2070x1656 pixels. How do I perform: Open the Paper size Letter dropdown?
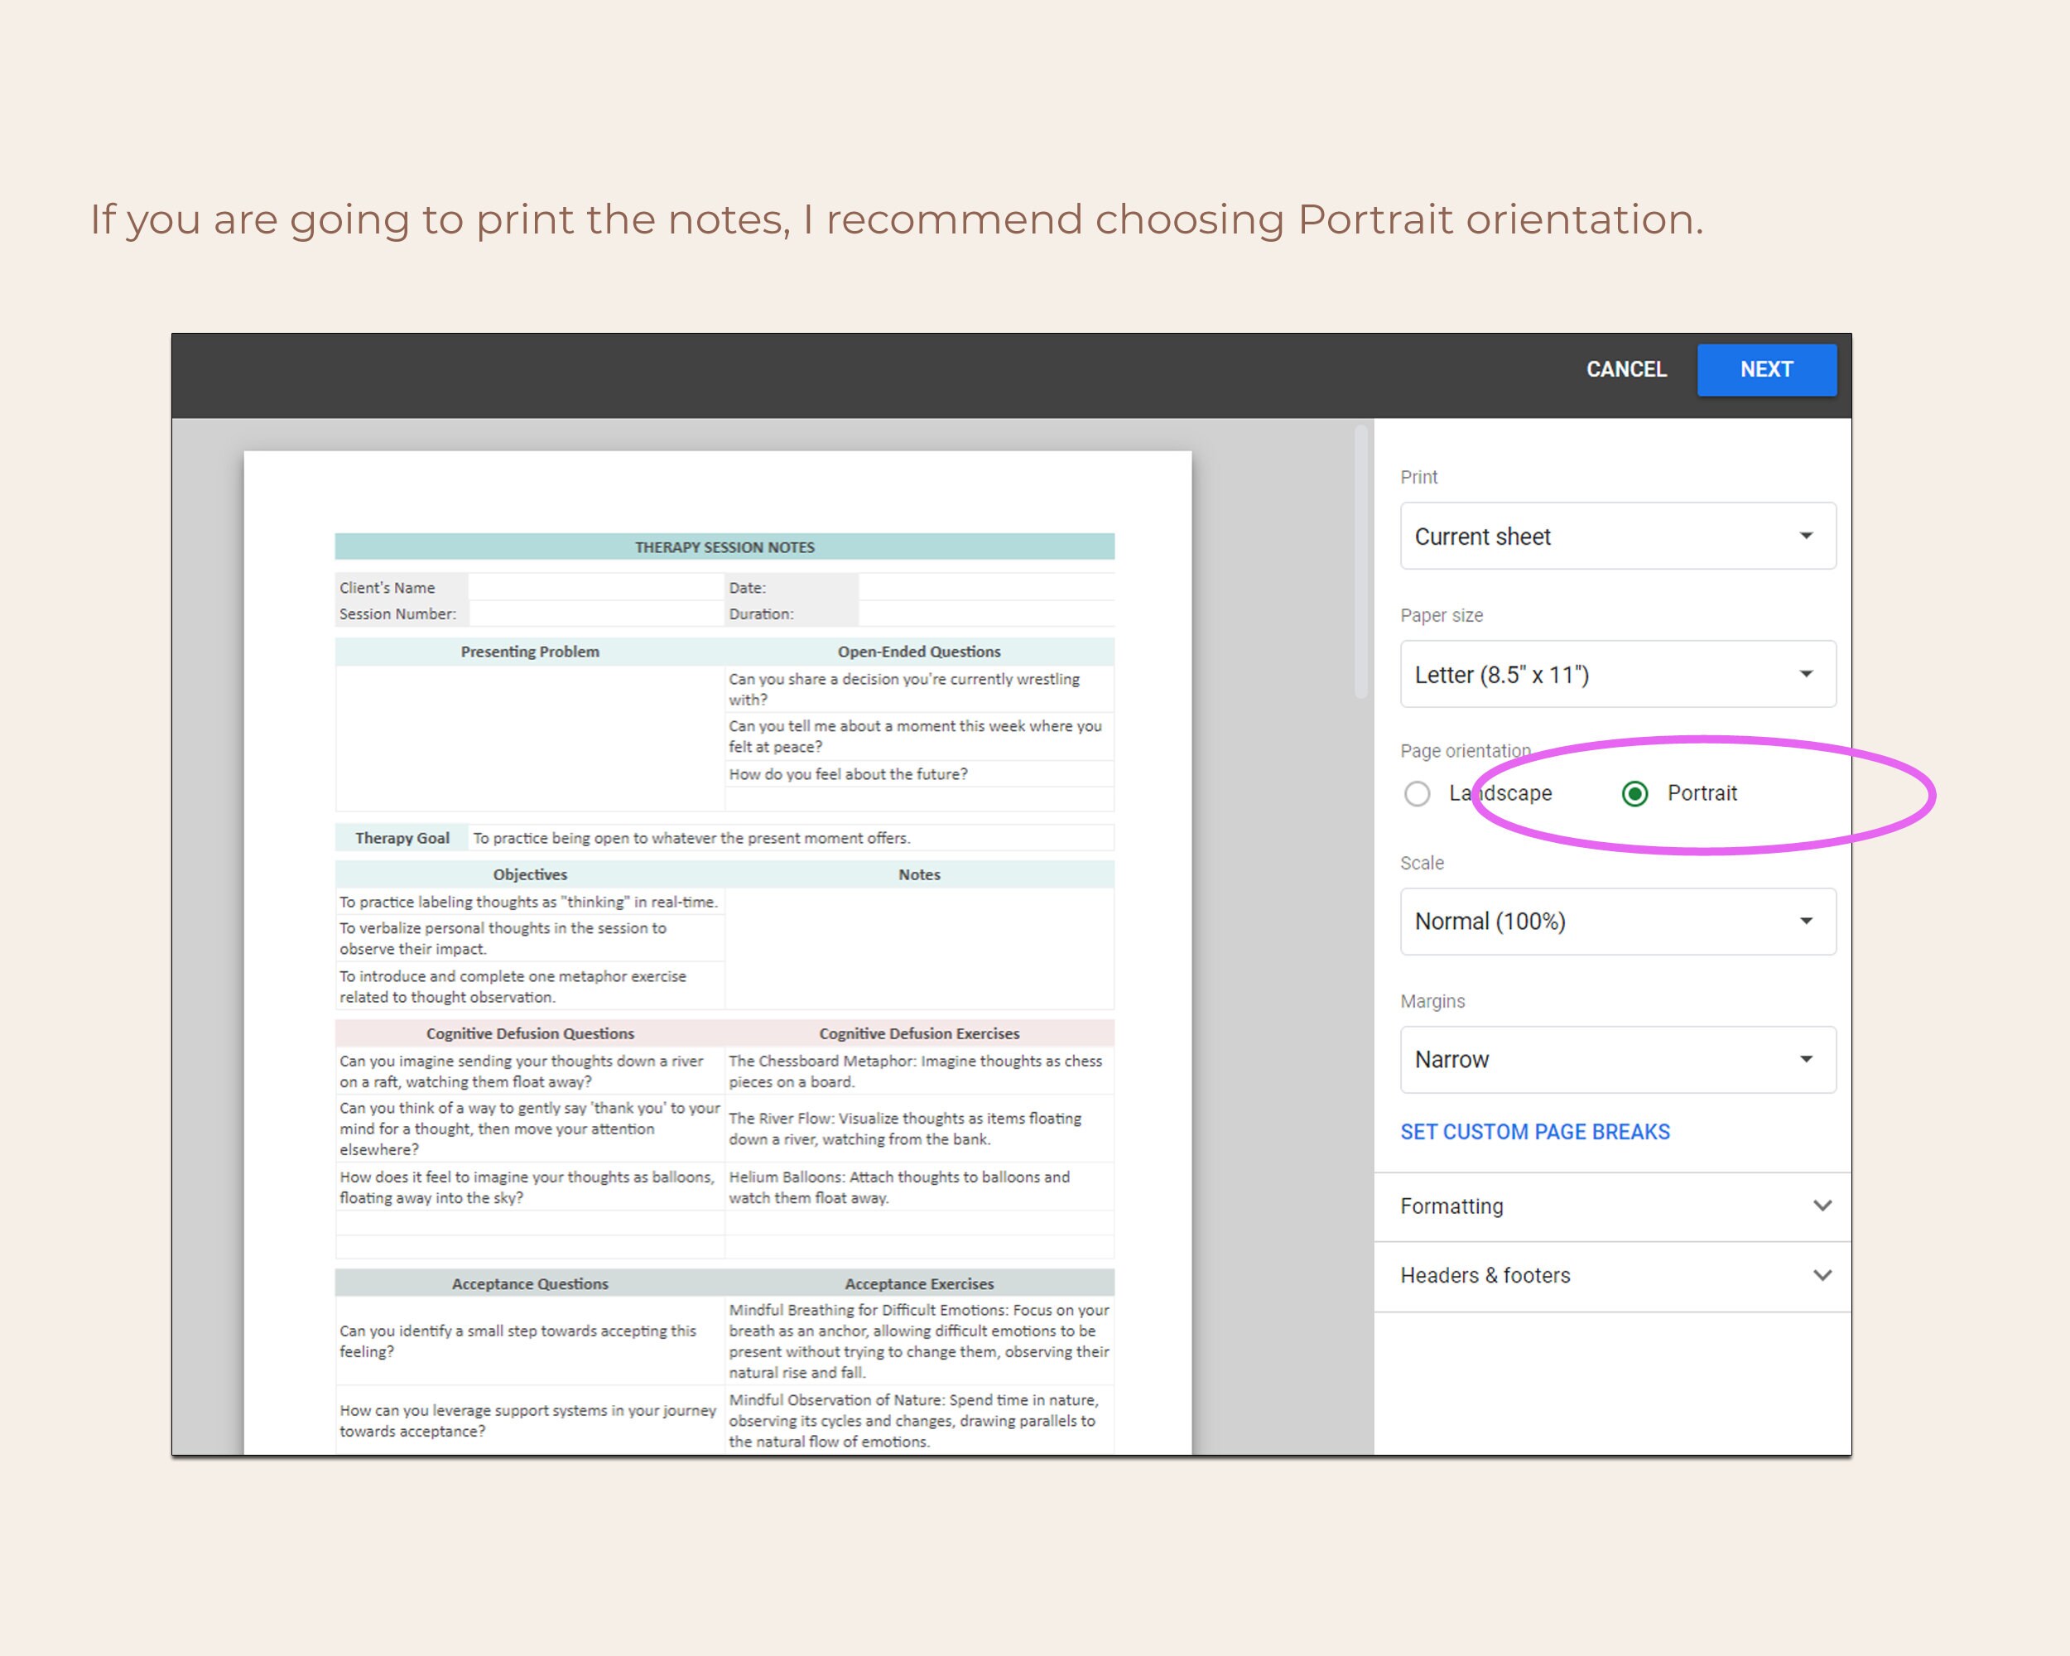[1618, 674]
